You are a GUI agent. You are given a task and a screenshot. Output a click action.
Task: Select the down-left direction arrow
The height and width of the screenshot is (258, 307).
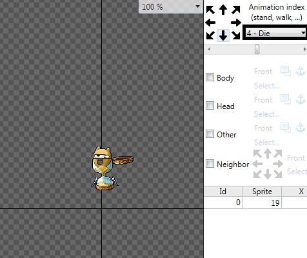tap(210, 35)
